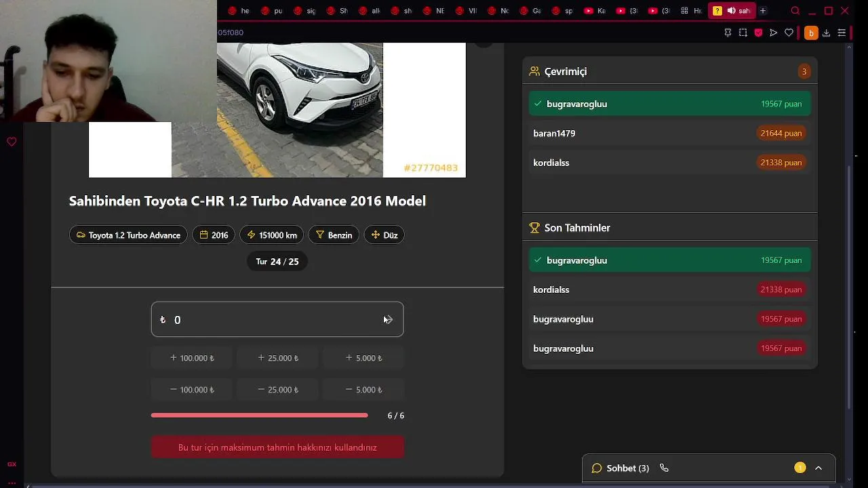Select the active 'sah' tab
The height and width of the screenshot is (488, 868).
point(731,11)
